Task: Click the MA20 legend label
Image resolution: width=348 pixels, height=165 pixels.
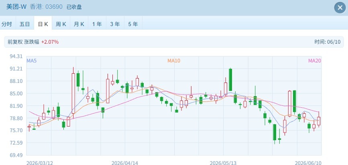Action: coord(315,61)
